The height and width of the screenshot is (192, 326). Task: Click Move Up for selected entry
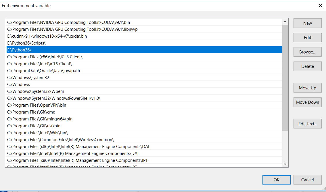[x=307, y=88]
